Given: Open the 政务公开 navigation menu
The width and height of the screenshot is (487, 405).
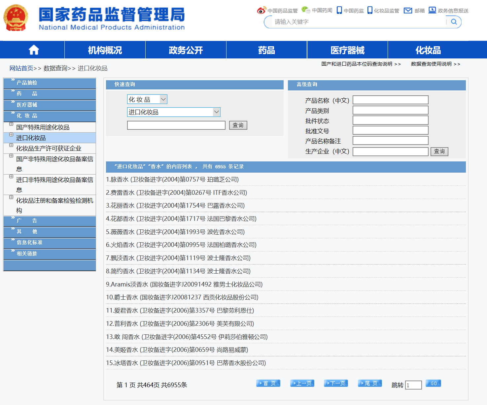Looking at the screenshot, I should pyautogui.click(x=186, y=50).
